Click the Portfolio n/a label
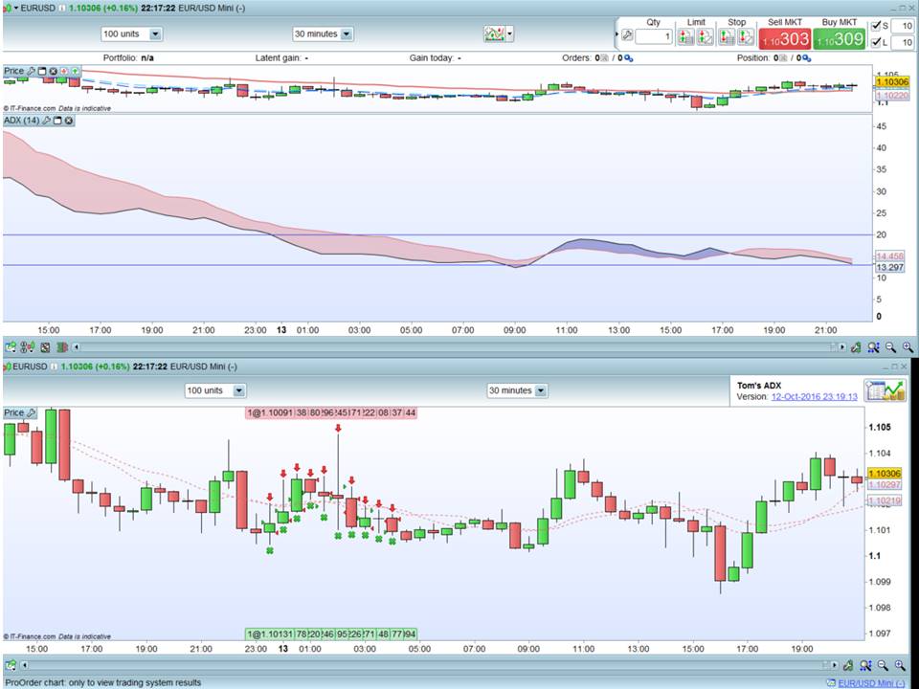 (x=128, y=58)
